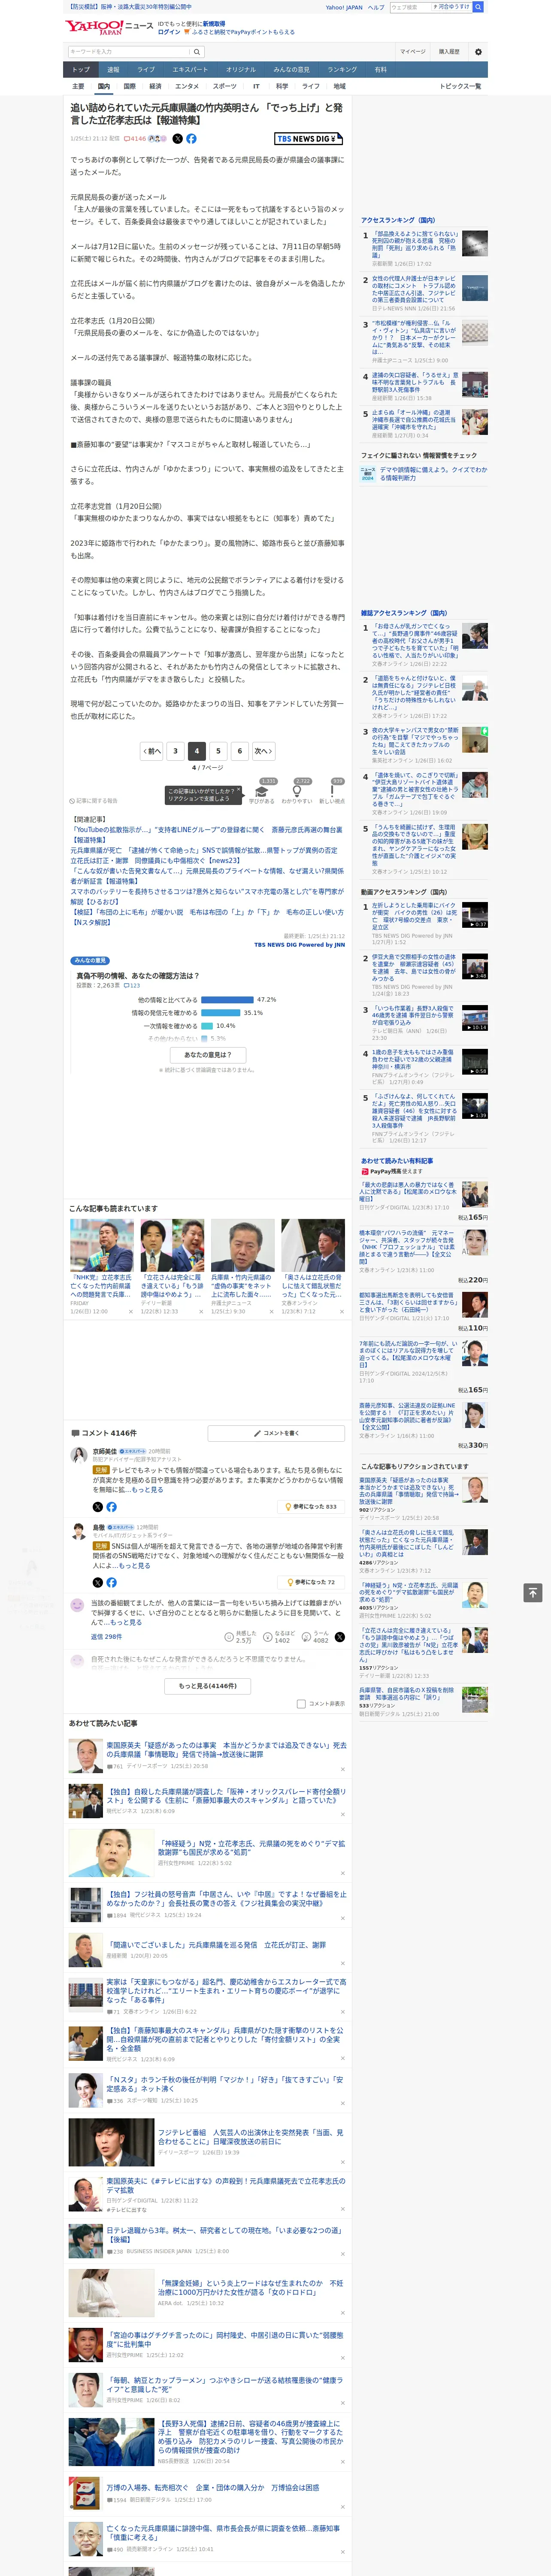Click the search button next to ウェブ検索 field
The width and height of the screenshot is (551, 2576).
[x=478, y=7]
